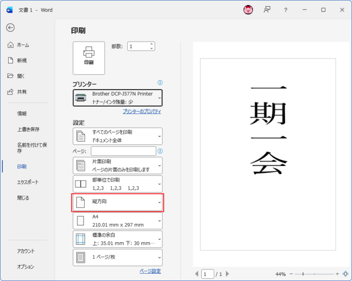
Task: Click the zoom to page fit icon
Action: [x=345, y=274]
